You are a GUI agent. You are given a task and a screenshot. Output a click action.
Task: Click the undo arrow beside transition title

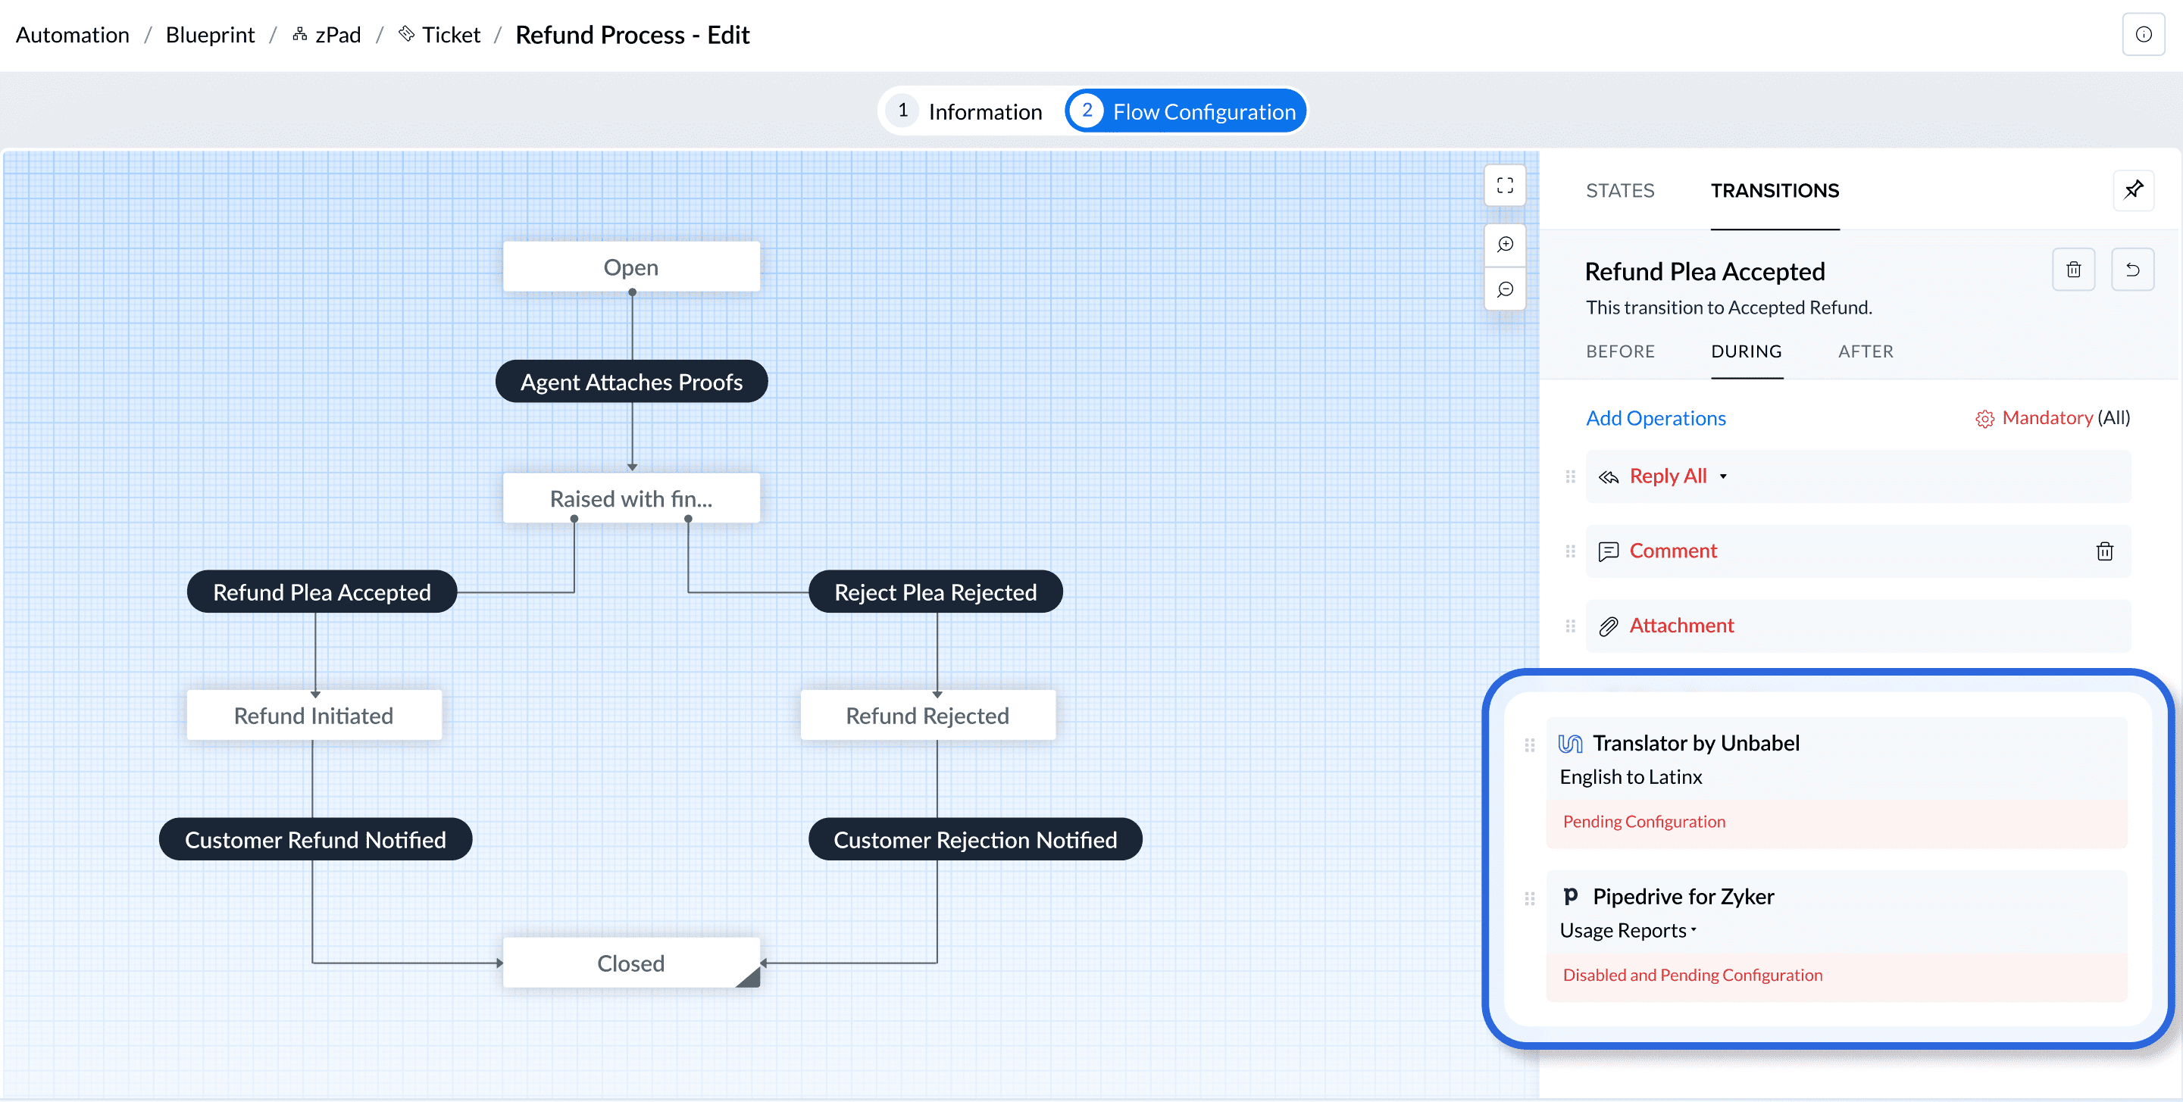point(2132,270)
